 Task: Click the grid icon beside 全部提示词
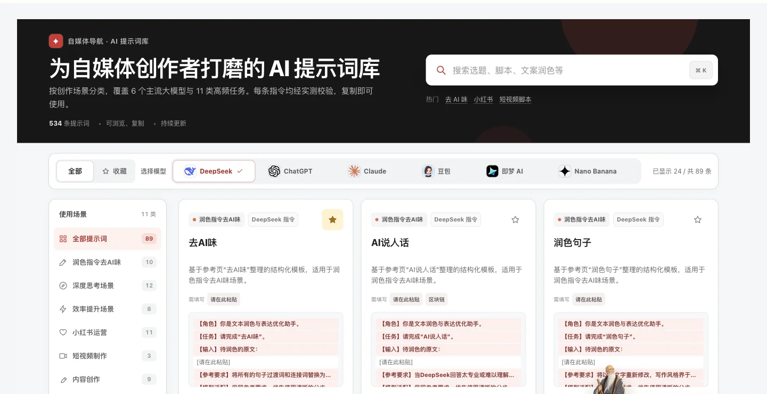click(63, 239)
